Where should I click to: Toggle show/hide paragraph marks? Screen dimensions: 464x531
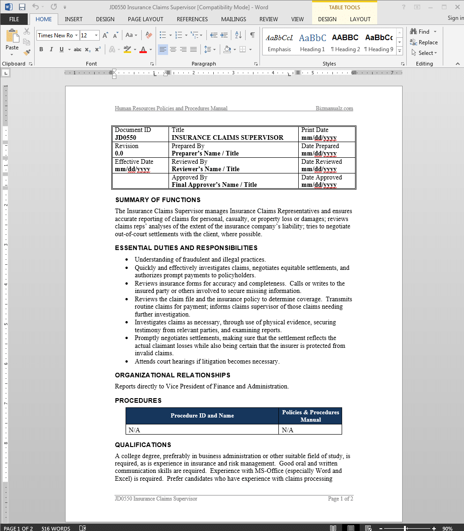pos(253,35)
